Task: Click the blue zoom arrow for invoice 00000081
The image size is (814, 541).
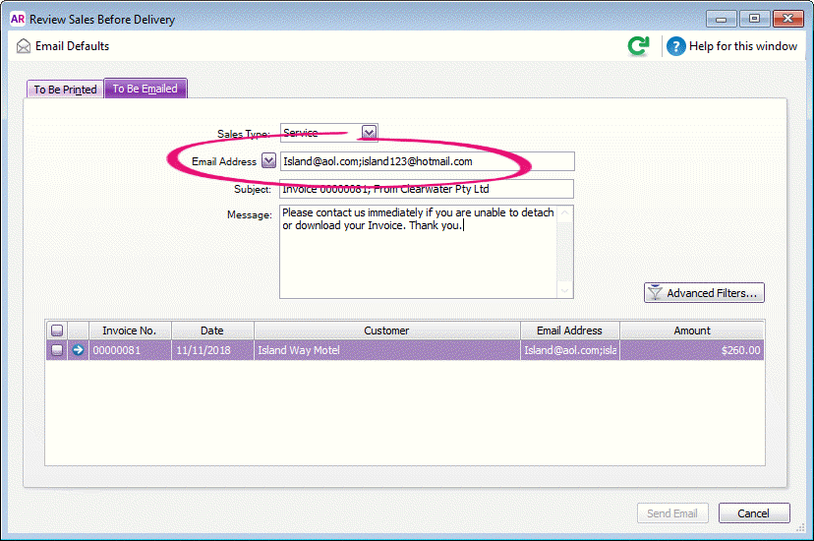Action: click(78, 350)
